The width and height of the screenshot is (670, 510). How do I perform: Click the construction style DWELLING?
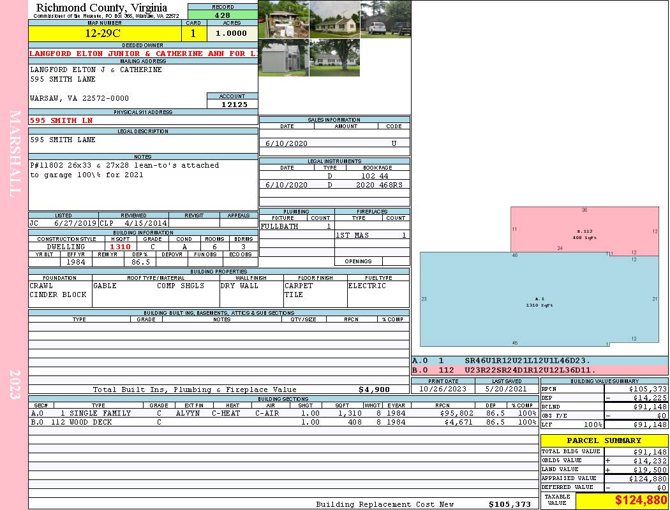pyautogui.click(x=66, y=247)
